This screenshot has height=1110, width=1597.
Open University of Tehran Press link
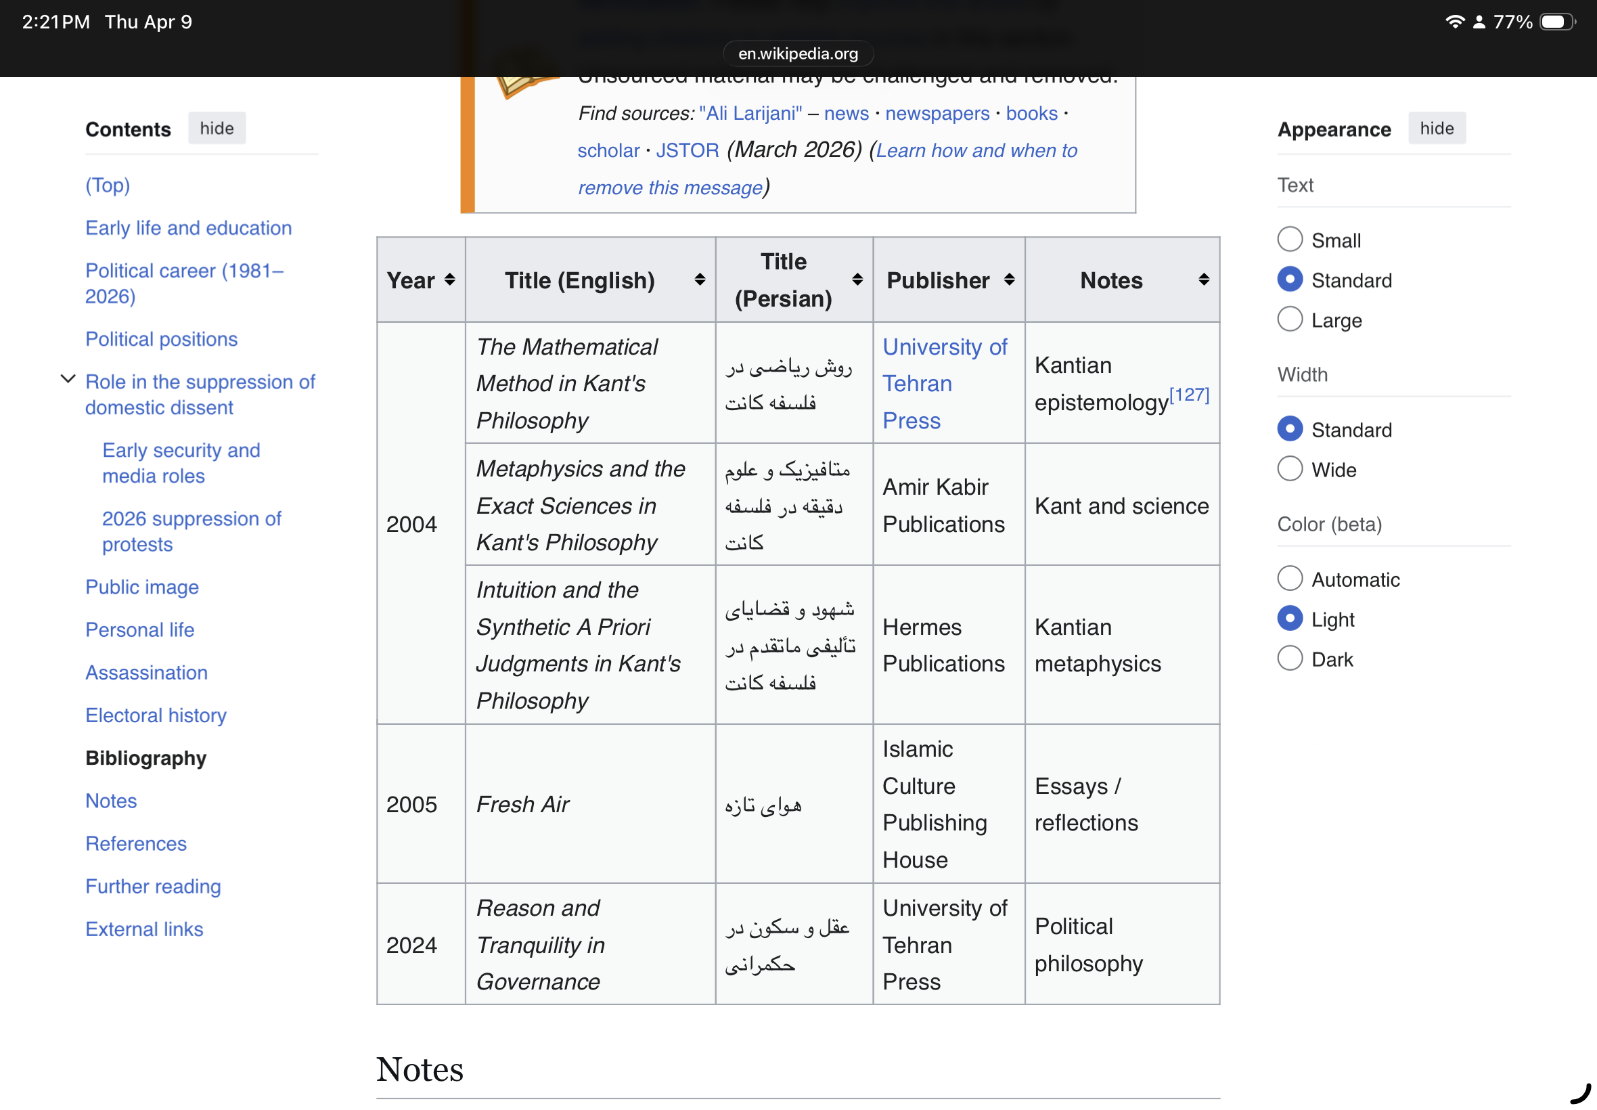(x=943, y=383)
